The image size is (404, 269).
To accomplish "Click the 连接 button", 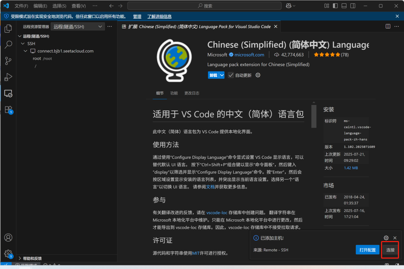I will coord(390,250).
